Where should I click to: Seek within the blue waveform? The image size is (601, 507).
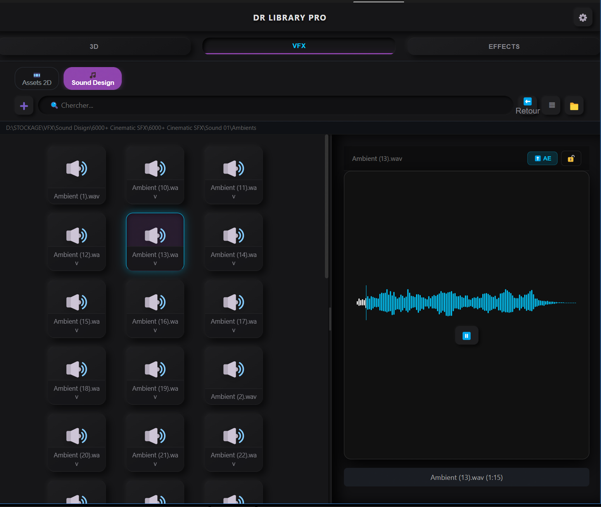click(466, 302)
